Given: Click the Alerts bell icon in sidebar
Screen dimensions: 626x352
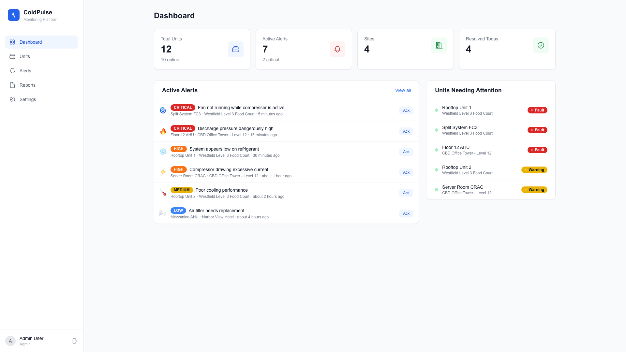Looking at the screenshot, I should pos(12,71).
